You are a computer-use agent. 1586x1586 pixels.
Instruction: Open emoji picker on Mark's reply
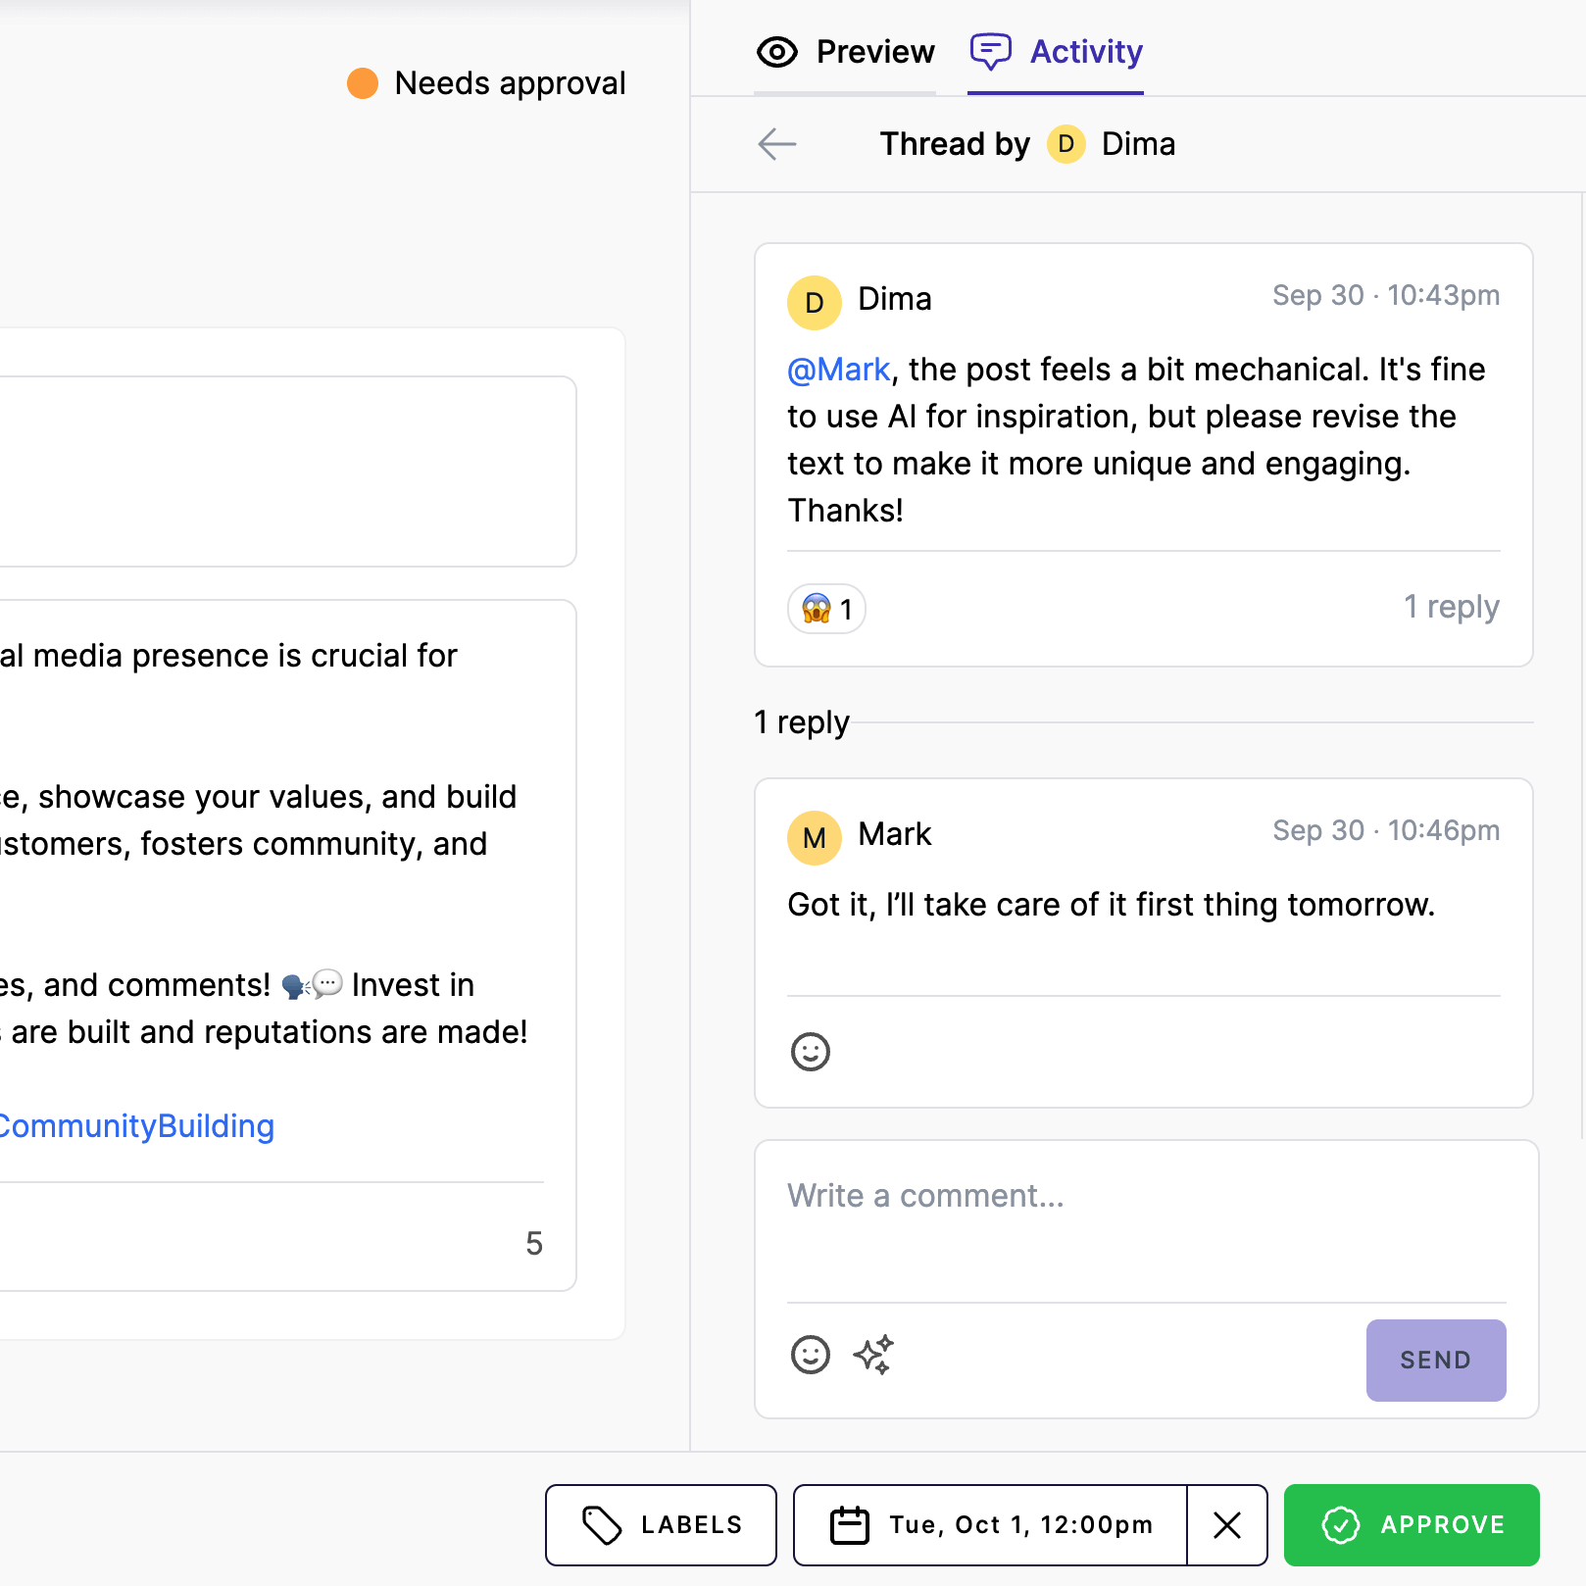click(810, 1052)
